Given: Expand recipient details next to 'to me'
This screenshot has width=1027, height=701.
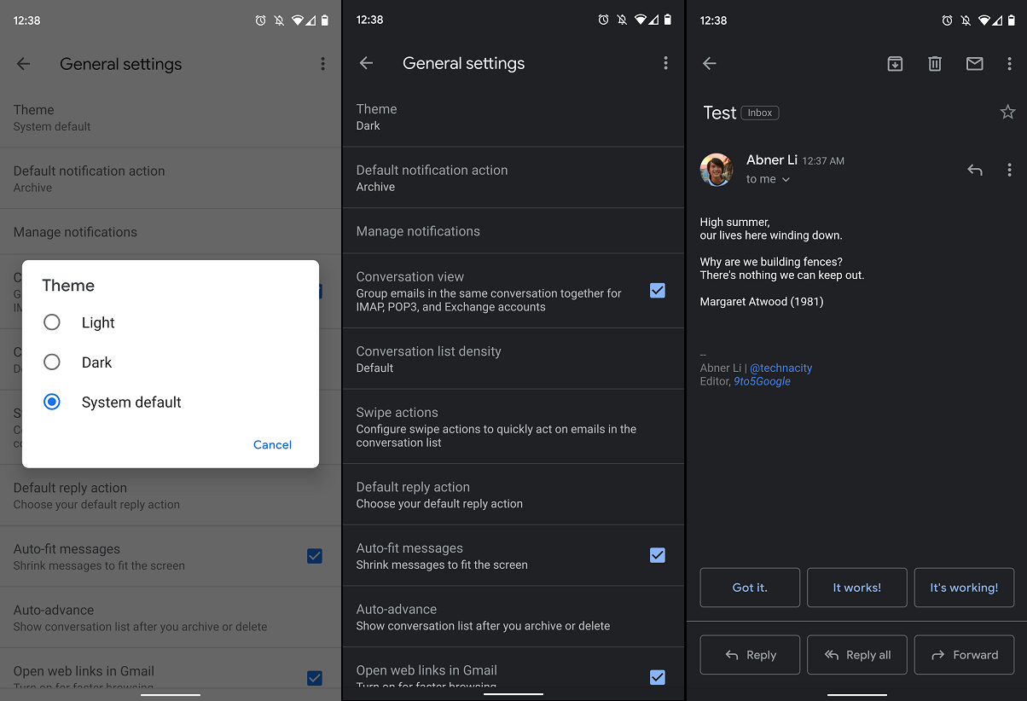Looking at the screenshot, I should click(x=786, y=180).
